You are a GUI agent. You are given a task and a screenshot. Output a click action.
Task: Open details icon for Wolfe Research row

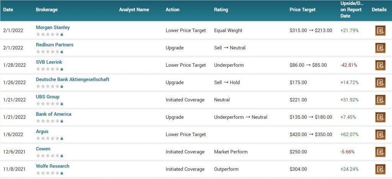click(x=380, y=169)
